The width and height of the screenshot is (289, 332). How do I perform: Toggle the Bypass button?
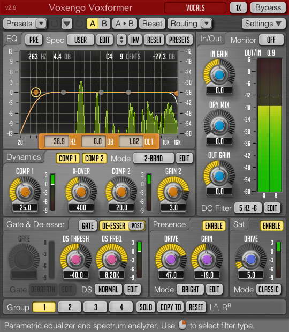point(268,7)
